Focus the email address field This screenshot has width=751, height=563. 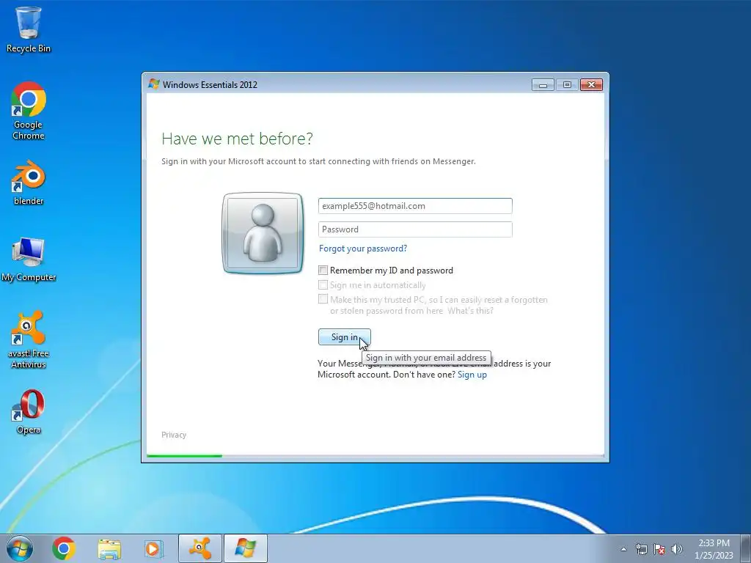coord(415,206)
